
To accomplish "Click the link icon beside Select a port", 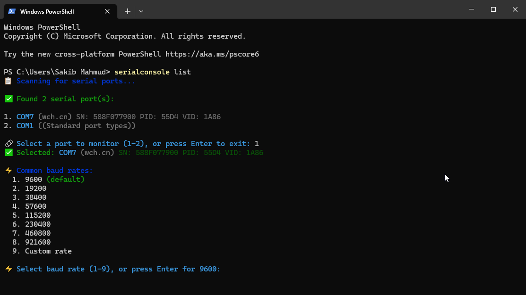I will 9,143.
